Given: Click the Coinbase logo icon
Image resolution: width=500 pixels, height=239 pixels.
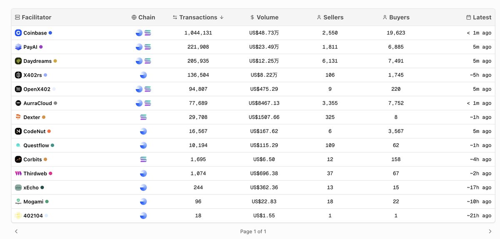Looking at the screenshot, I should pos(18,33).
